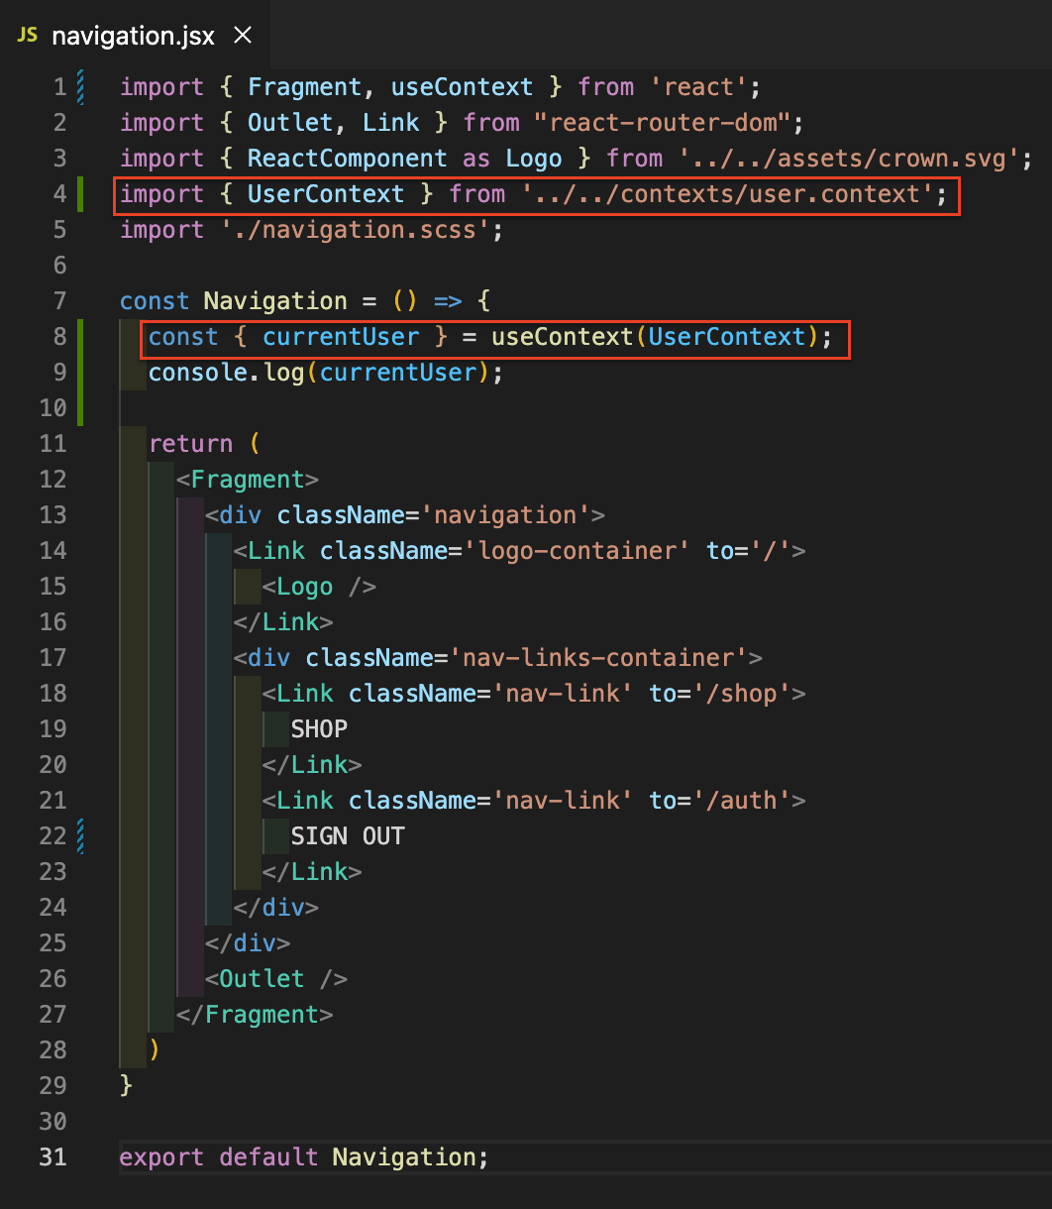Click line number 31 in gutter
Viewport: 1052px width, 1209px height.
[x=53, y=1157]
